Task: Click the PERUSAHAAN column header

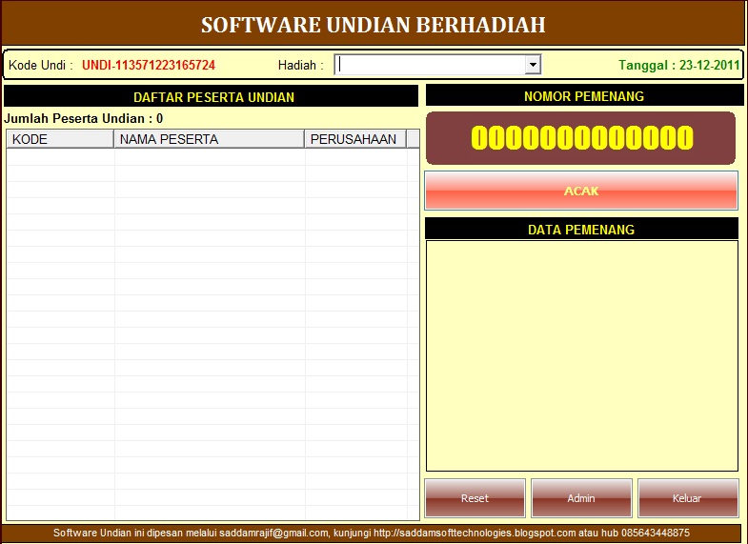Action: coord(354,139)
